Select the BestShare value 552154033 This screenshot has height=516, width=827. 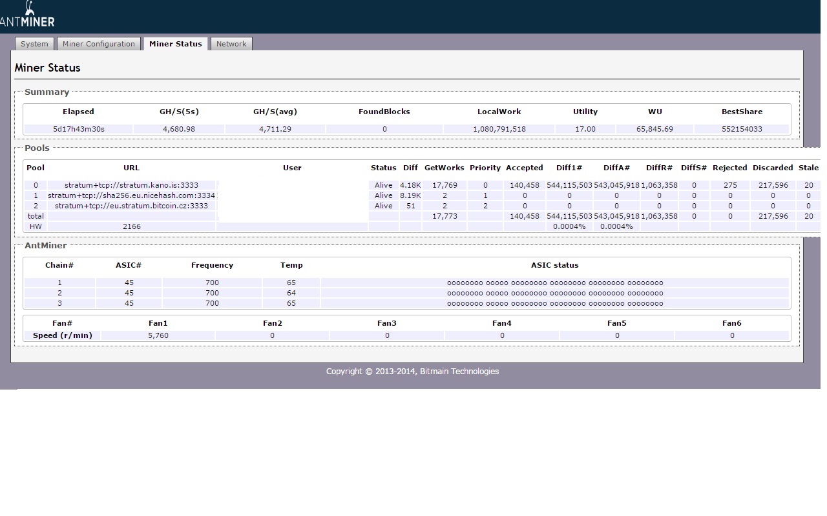pyautogui.click(x=742, y=129)
